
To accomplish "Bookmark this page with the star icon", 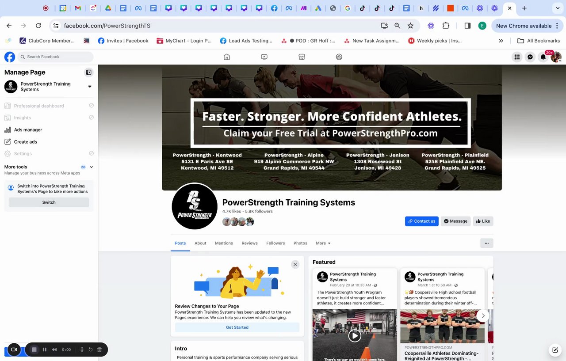I will coord(410,26).
